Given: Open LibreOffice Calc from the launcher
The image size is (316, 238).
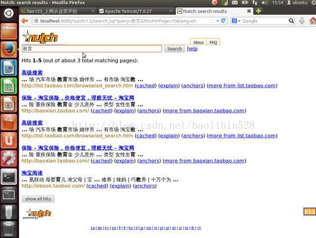Looking at the screenshot, I should [x=9, y=86].
